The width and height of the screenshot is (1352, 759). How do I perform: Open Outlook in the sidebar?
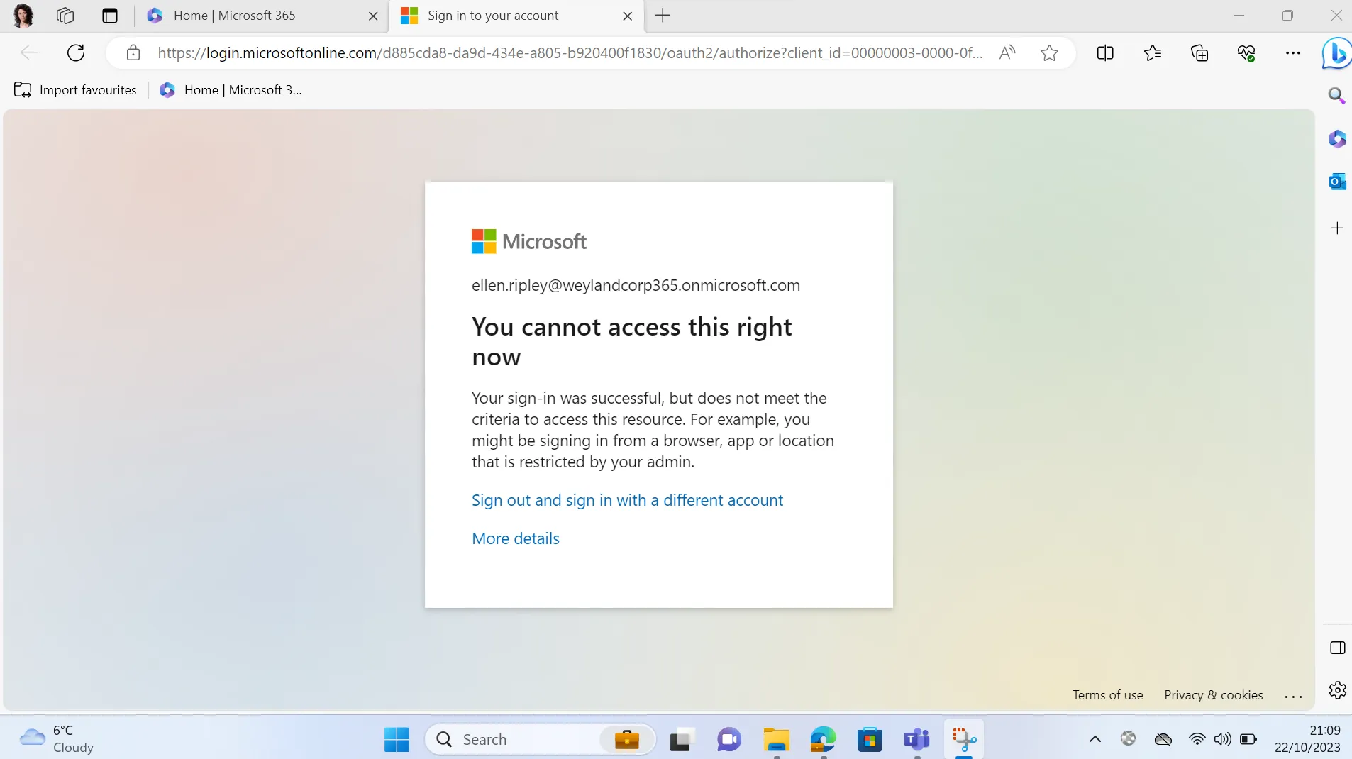coord(1337,182)
